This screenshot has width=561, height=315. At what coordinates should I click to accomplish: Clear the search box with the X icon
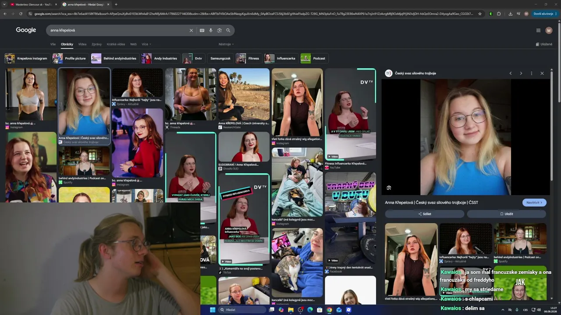point(191,30)
